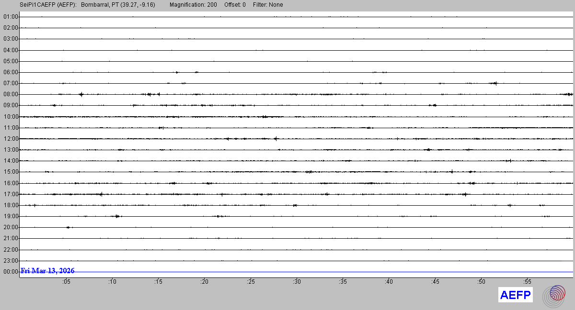
Task: Click the Offset: 0 header text
Action: tap(235, 5)
